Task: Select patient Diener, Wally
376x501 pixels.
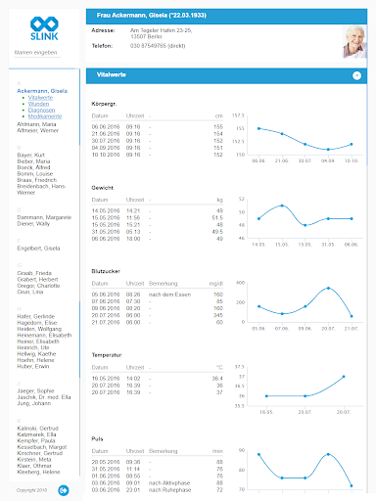Action: [x=33, y=224]
